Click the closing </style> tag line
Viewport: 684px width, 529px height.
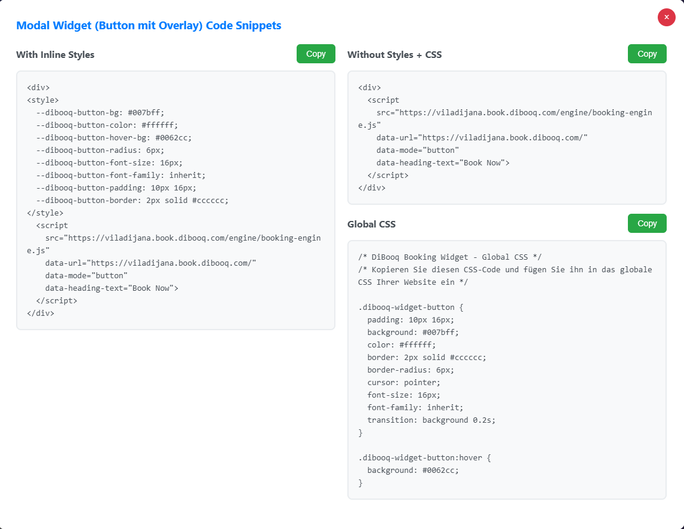(x=45, y=213)
